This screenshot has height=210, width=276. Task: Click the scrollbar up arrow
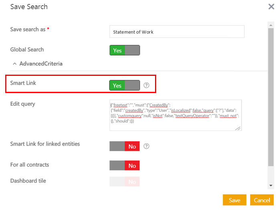click(271, 25)
